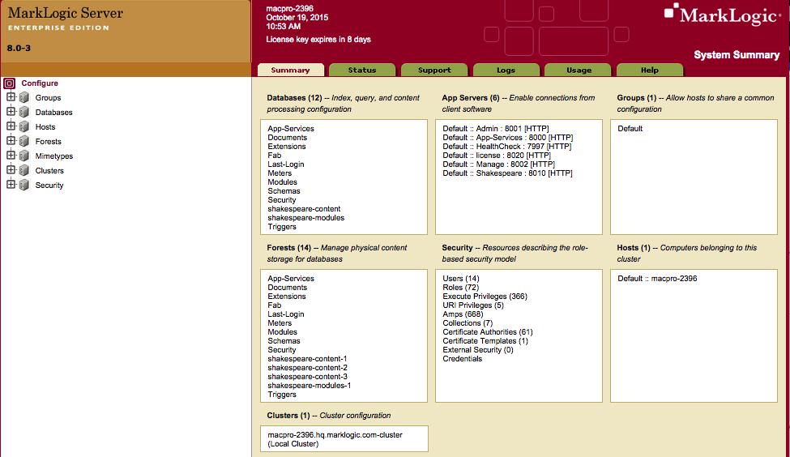This screenshot has height=457, width=790.
Task: Expand the Mimetypes tree node
Action: point(11,156)
